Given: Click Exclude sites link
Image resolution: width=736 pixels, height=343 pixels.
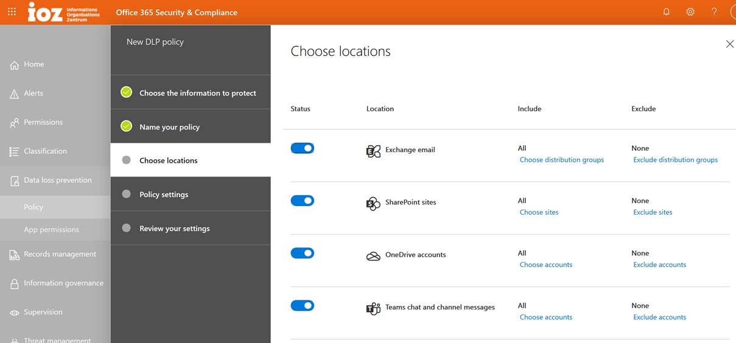Looking at the screenshot, I should click(653, 212).
